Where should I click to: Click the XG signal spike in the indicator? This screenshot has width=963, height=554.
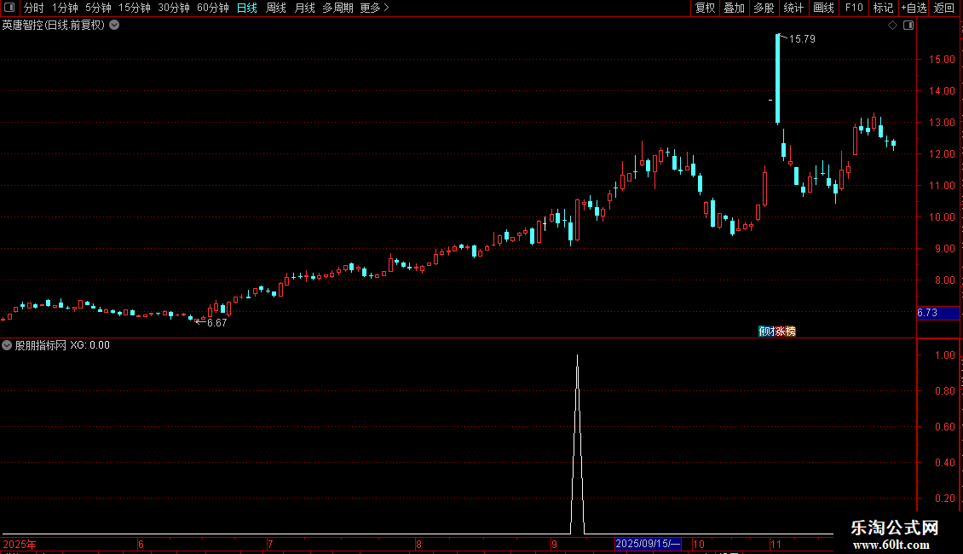click(x=577, y=442)
